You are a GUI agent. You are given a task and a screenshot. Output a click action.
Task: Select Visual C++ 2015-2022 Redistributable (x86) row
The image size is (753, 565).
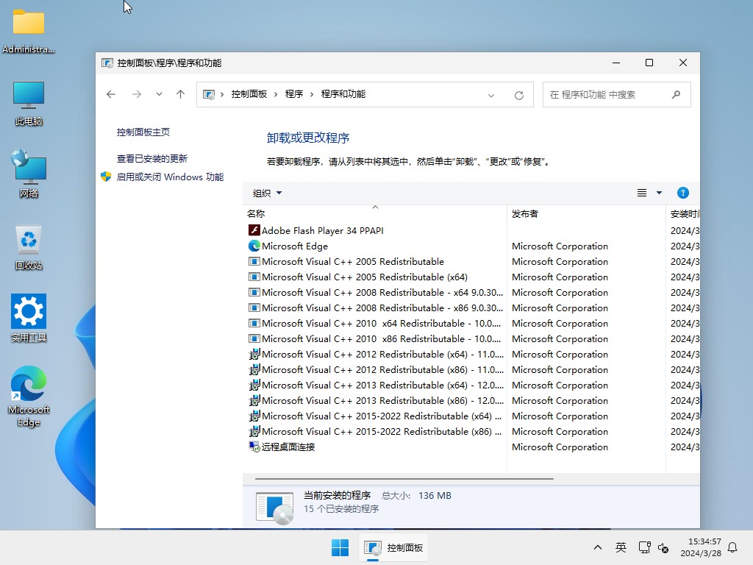coord(473,431)
